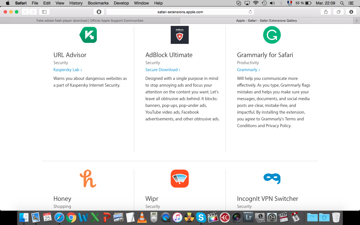
Task: Follow the Secure Download link
Action: (x=163, y=70)
